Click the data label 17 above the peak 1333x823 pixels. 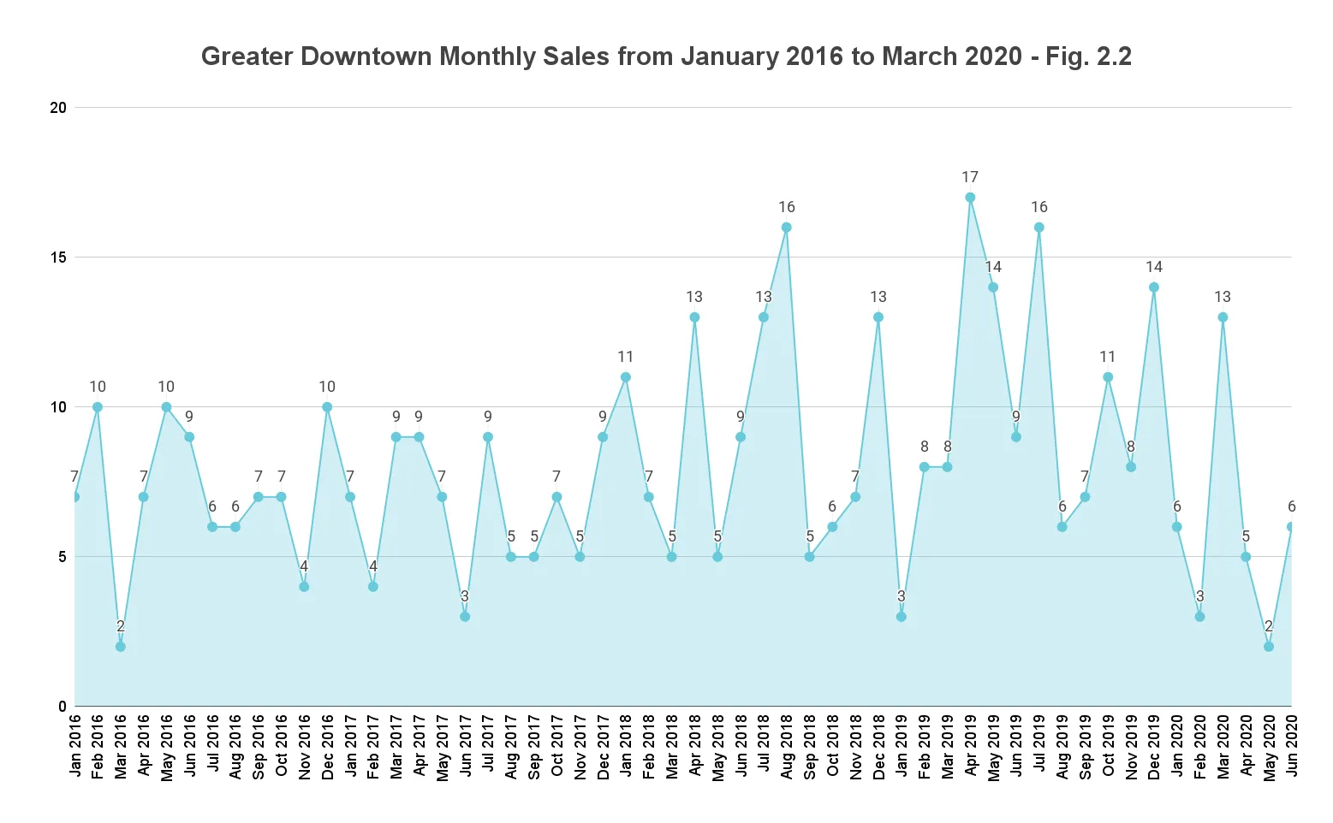tap(970, 177)
